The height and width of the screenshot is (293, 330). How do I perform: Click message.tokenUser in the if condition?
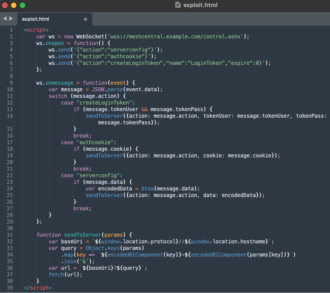click(x=112, y=109)
